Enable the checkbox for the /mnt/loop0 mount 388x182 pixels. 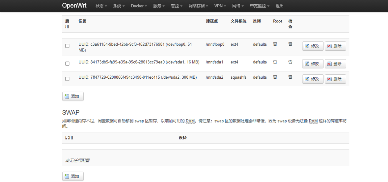click(x=67, y=46)
